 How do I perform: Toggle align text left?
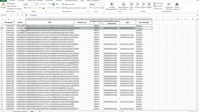click(49, 8)
